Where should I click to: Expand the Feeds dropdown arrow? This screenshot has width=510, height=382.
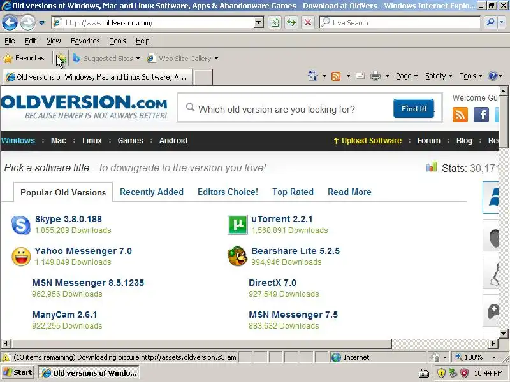(x=348, y=76)
